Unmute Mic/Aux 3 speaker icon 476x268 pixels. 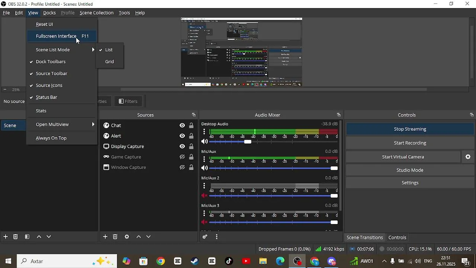204,222
